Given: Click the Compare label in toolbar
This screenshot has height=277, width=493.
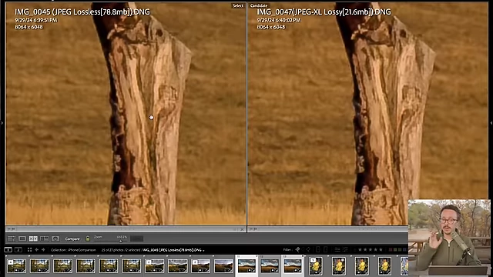Looking at the screenshot, I should click(x=72, y=239).
